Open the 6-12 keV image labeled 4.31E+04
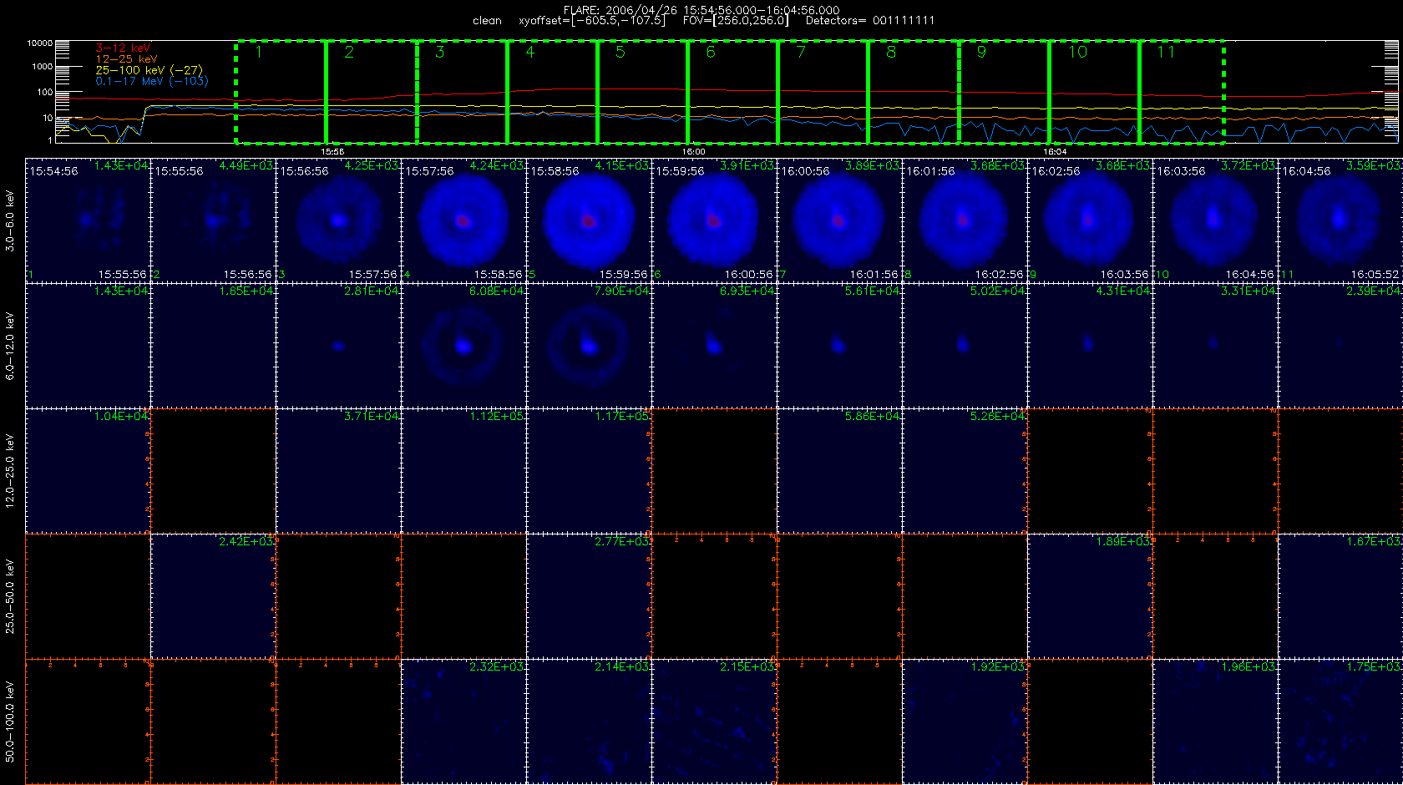Viewport: 1403px width, 785px height. pyautogui.click(x=1090, y=346)
